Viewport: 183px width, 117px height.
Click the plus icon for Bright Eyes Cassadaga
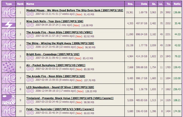pyautogui.click(x=32, y=58)
